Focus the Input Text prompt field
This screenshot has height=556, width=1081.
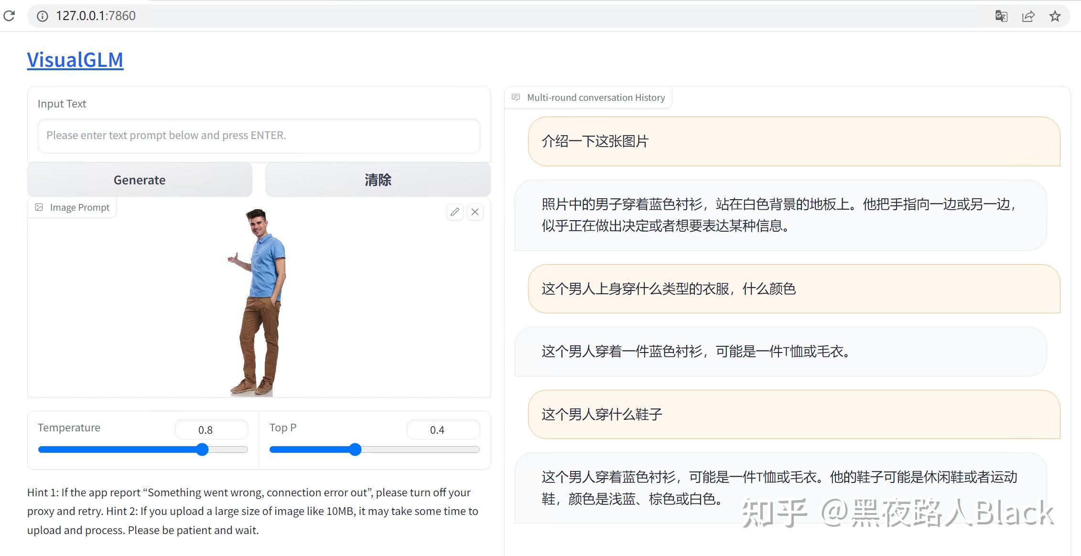259,136
